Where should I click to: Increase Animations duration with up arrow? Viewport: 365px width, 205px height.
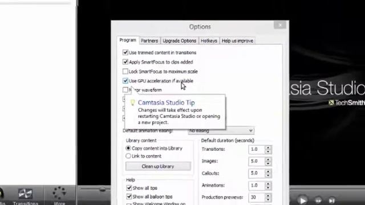[x=268, y=183]
